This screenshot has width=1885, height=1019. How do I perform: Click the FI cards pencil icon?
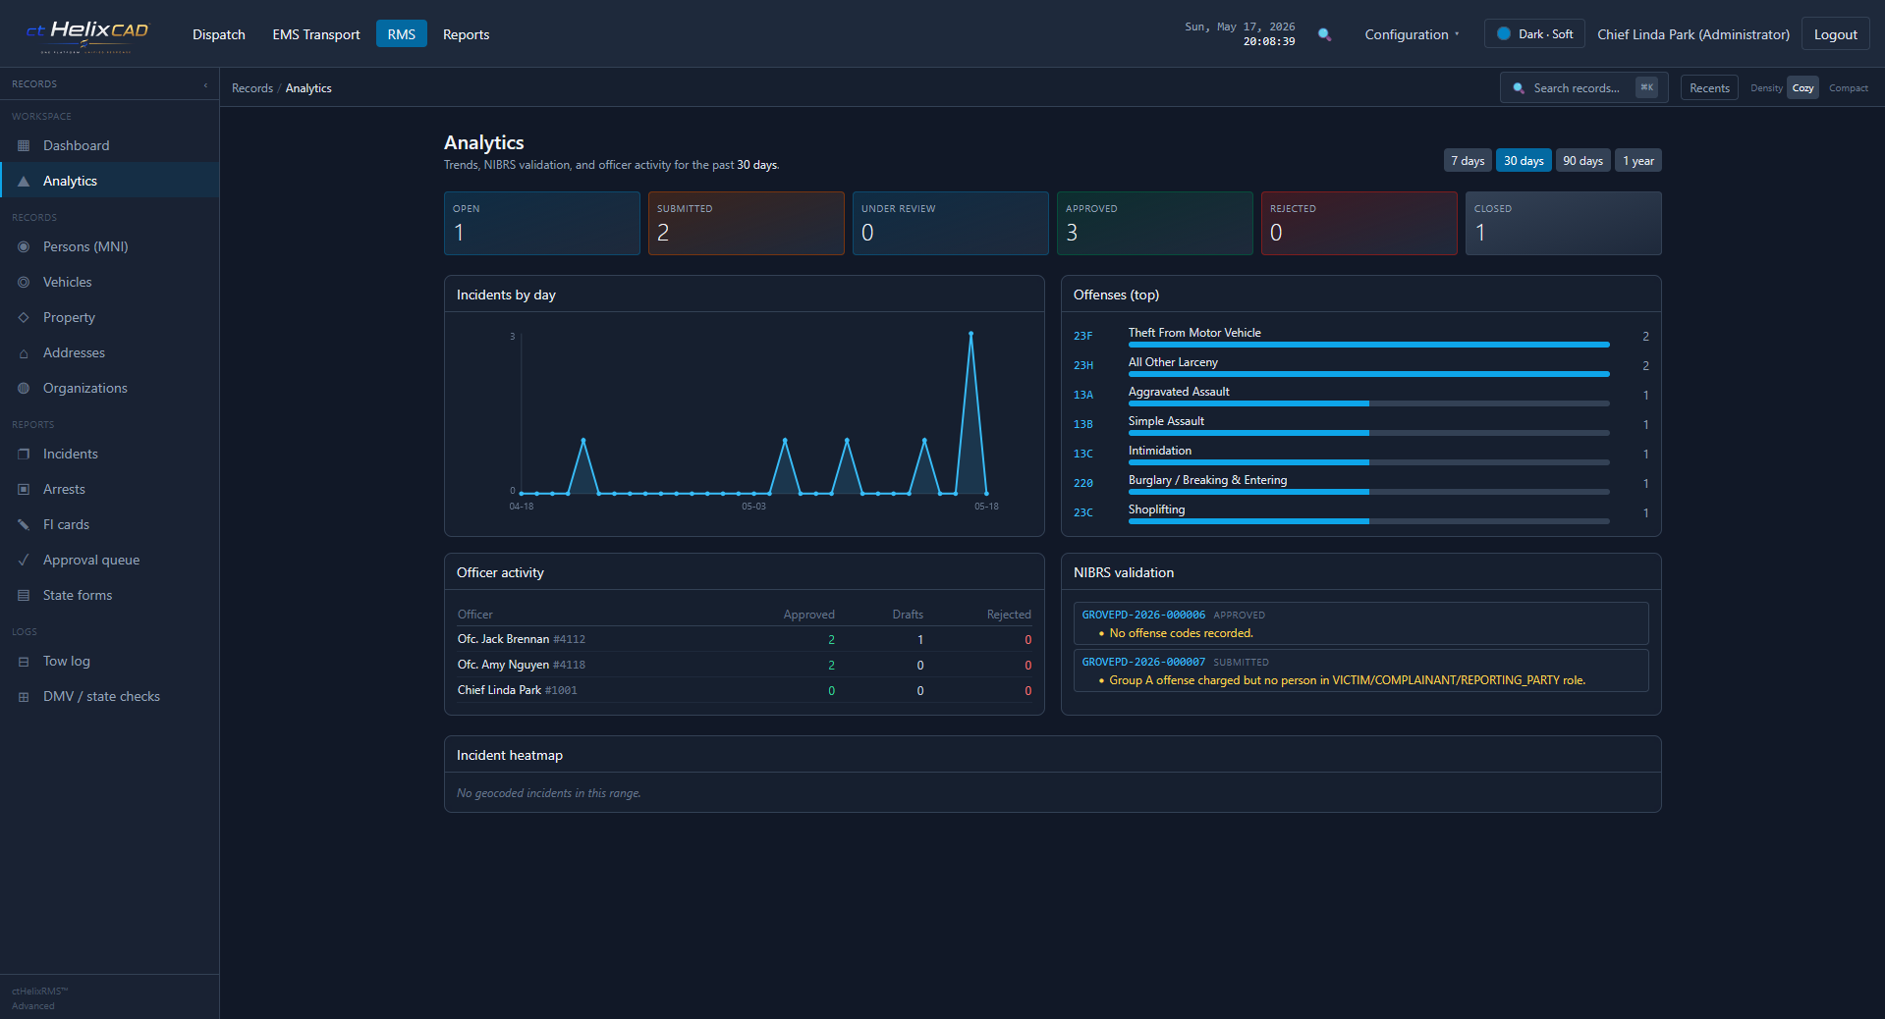click(x=24, y=524)
